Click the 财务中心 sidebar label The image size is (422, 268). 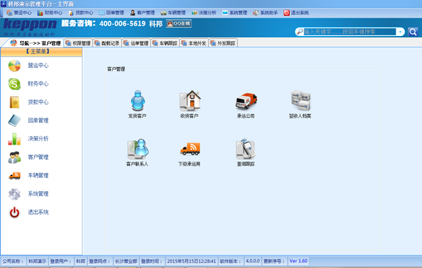tap(38, 84)
